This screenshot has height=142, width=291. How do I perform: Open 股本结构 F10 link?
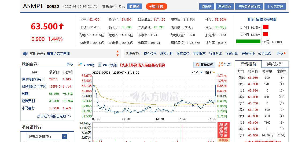click(x=183, y=53)
